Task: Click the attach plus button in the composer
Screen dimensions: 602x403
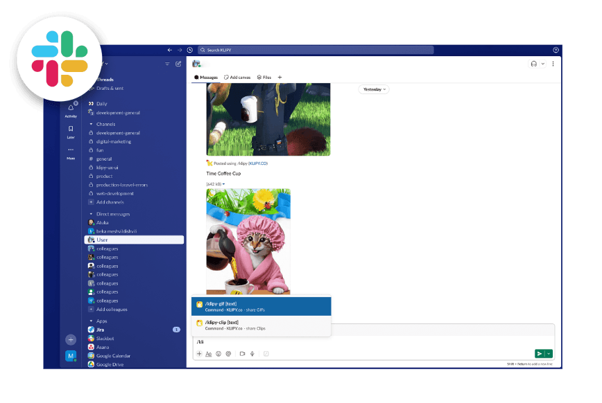Action: (x=199, y=353)
